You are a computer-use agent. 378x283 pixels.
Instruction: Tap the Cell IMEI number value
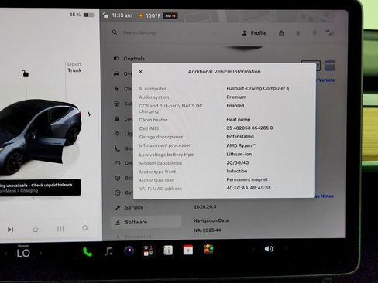tap(249, 128)
